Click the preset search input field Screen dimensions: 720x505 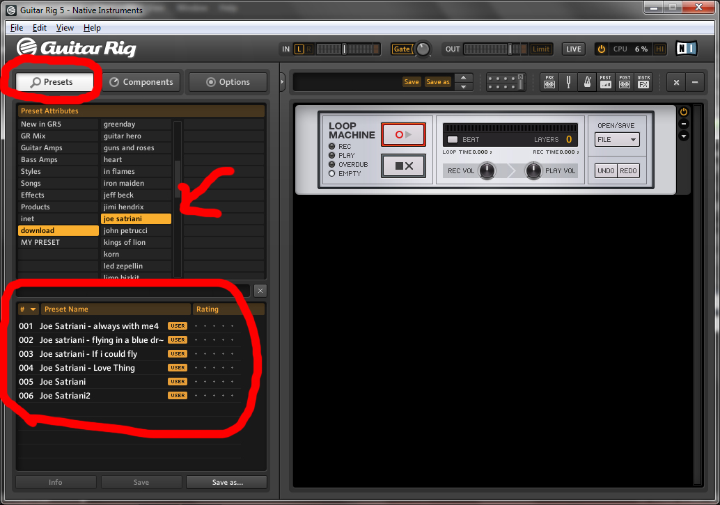pyautogui.click(x=133, y=291)
